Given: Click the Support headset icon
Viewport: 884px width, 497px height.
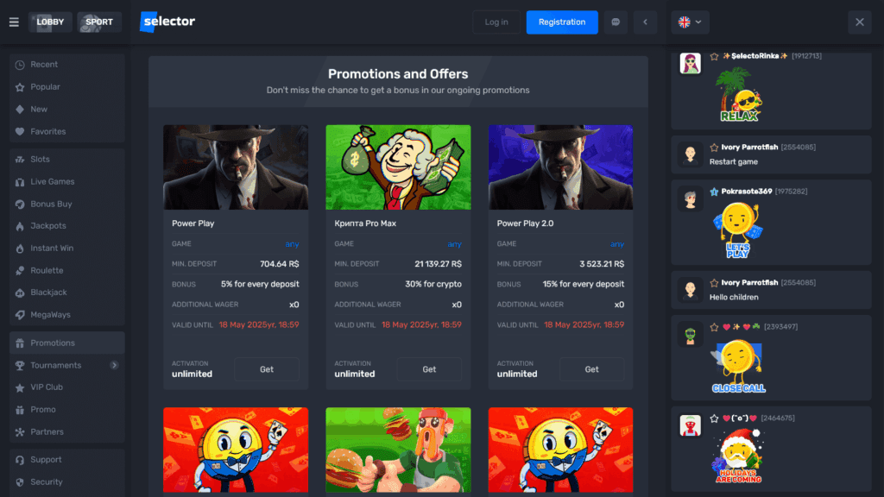Looking at the screenshot, I should point(20,460).
